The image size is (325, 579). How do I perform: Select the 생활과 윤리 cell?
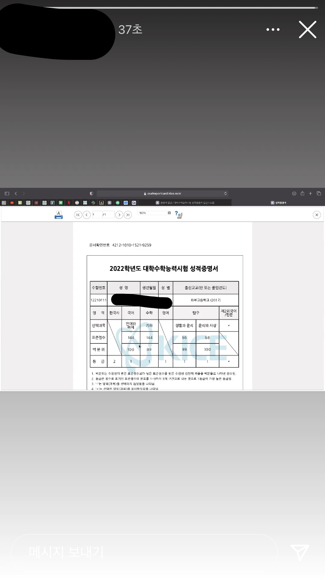tap(184, 325)
